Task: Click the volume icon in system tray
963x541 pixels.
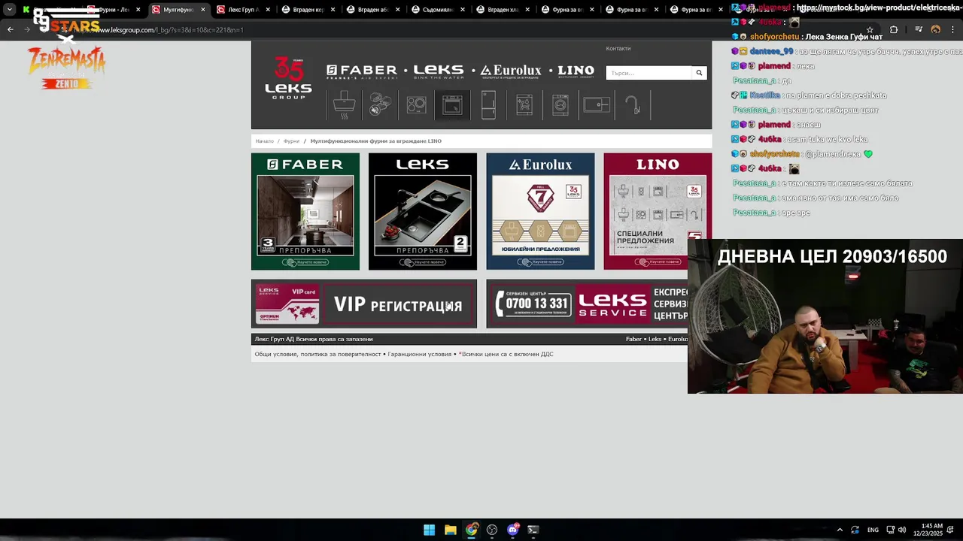Action: pos(901,530)
